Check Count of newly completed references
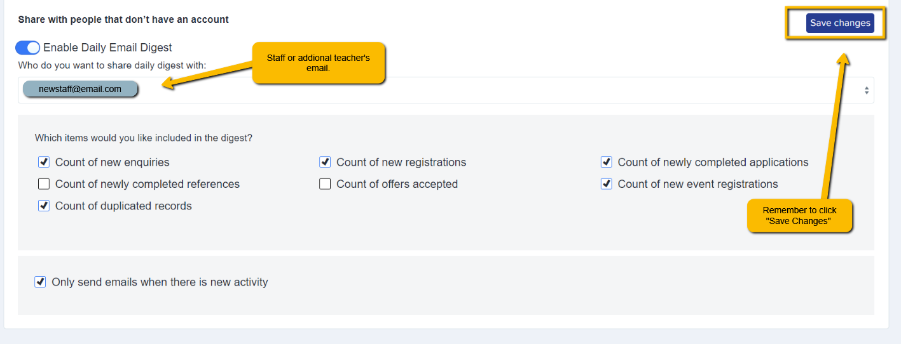Image resolution: width=901 pixels, height=344 pixels. point(44,184)
